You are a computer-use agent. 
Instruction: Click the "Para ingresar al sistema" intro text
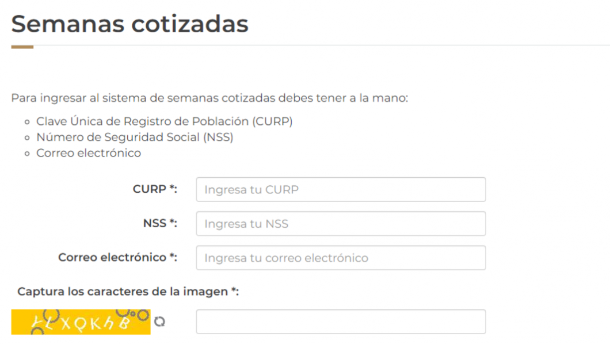coord(209,98)
